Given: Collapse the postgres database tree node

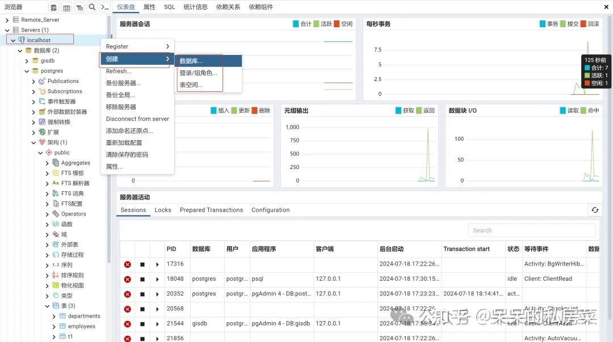Looking at the screenshot, I should pyautogui.click(x=27, y=71).
